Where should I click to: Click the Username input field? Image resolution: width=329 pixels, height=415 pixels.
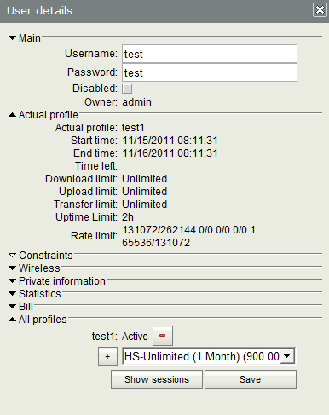click(x=210, y=54)
